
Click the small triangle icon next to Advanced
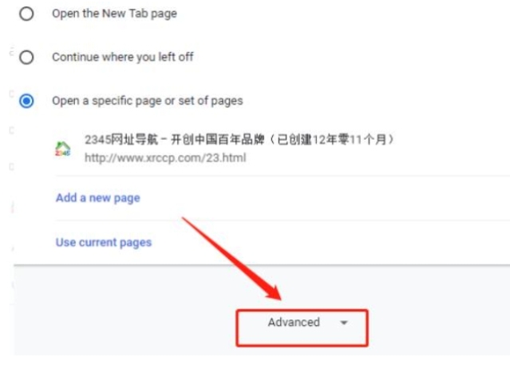(344, 323)
